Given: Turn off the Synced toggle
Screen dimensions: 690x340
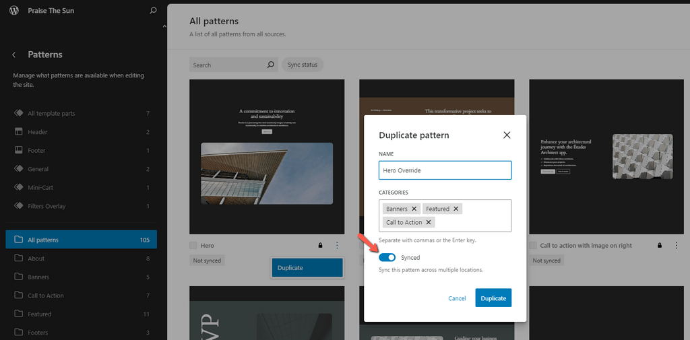Looking at the screenshot, I should [x=387, y=258].
